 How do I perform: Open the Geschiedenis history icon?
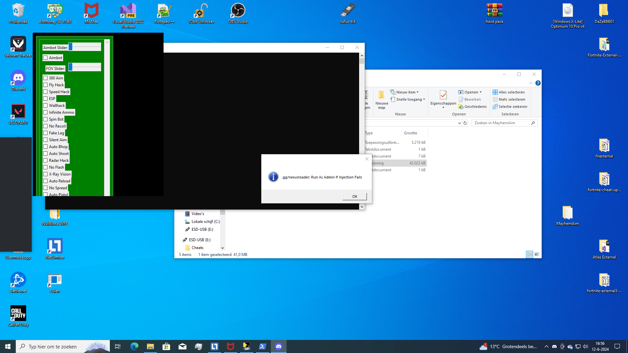point(461,107)
